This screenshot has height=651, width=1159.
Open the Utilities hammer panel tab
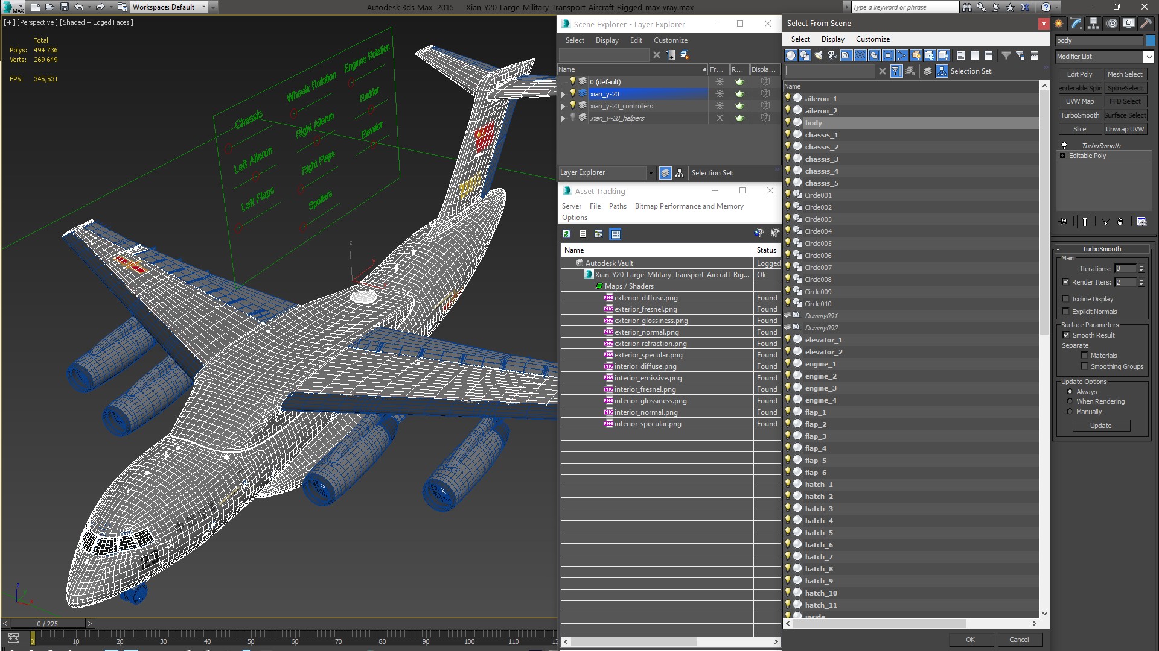[1145, 24]
